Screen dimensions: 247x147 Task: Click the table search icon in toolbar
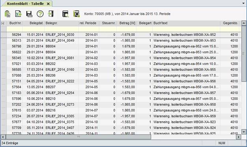click(65, 14)
